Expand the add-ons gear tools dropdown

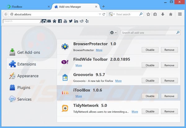(113, 32)
